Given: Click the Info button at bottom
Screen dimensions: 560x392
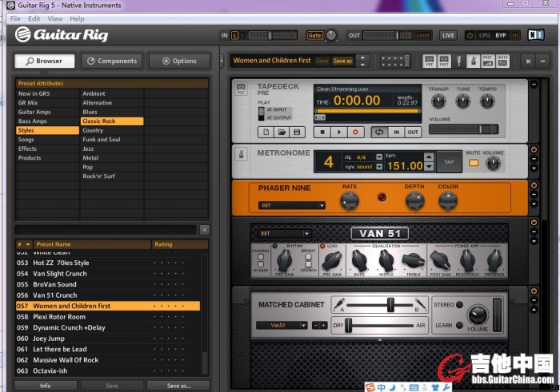Looking at the screenshot, I should (x=46, y=386).
